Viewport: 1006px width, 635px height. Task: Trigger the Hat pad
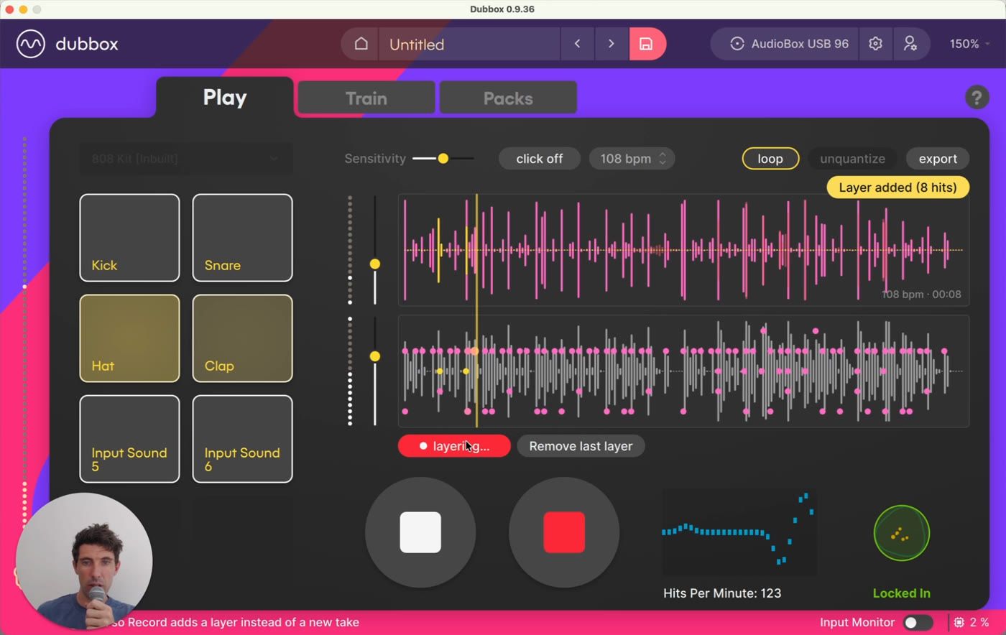pyautogui.click(x=129, y=338)
